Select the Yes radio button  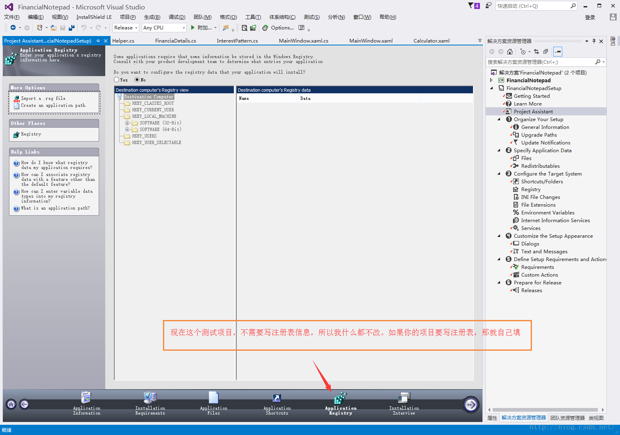[117, 80]
